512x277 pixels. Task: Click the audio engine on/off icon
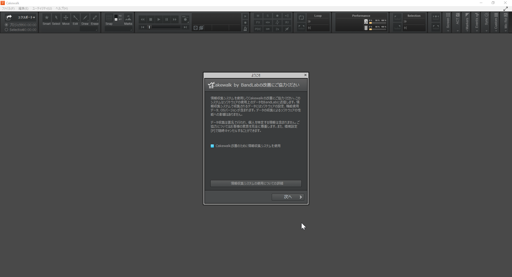coord(195,28)
